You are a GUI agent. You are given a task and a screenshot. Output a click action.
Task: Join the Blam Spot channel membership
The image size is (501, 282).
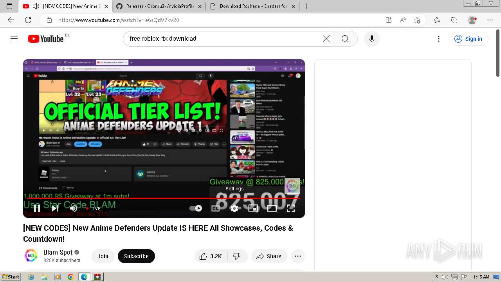[x=103, y=256]
